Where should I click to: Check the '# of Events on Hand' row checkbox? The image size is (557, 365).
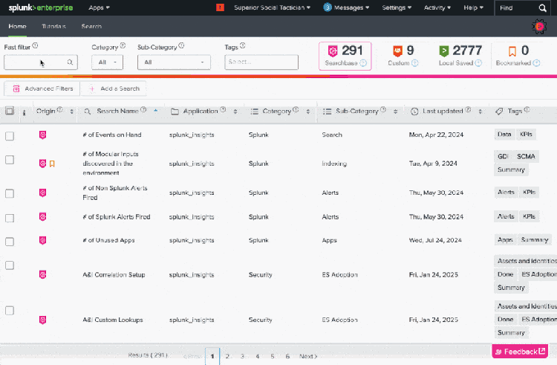[10, 135]
